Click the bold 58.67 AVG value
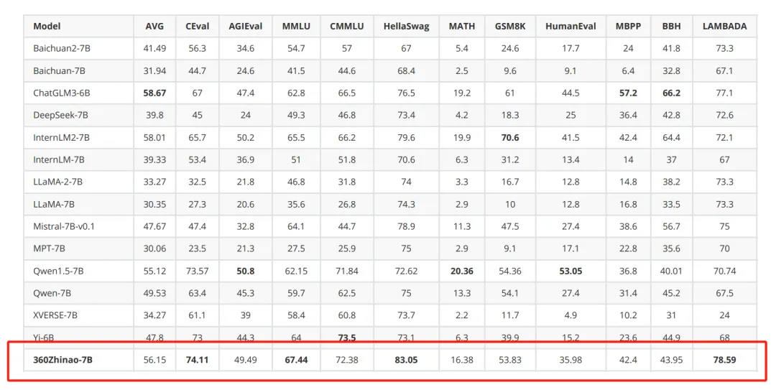The height and width of the screenshot is (390, 776). pyautogui.click(x=154, y=93)
